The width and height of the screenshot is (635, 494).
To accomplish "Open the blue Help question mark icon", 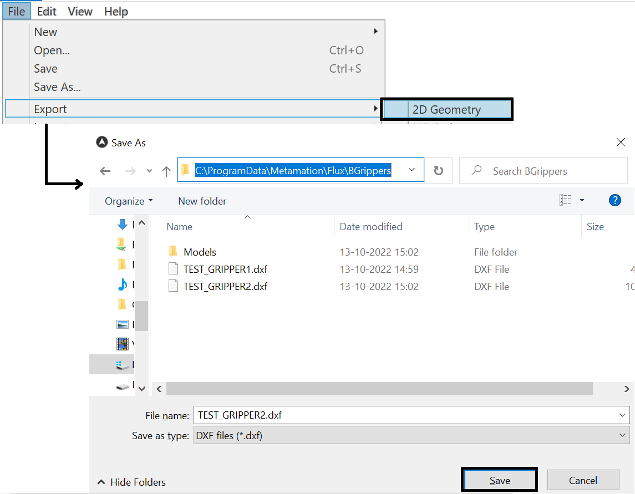I will pyautogui.click(x=614, y=201).
